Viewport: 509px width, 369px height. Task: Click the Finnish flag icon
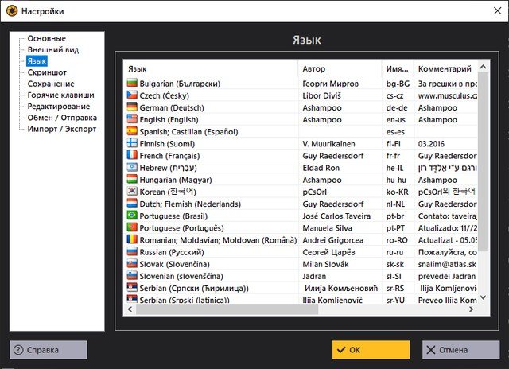tap(132, 143)
